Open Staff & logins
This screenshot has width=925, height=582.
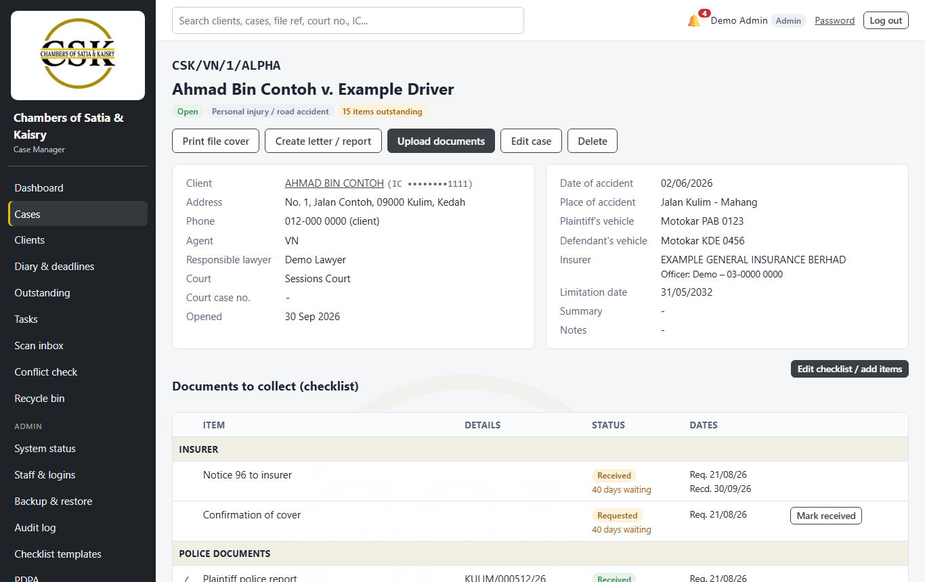coord(78,475)
